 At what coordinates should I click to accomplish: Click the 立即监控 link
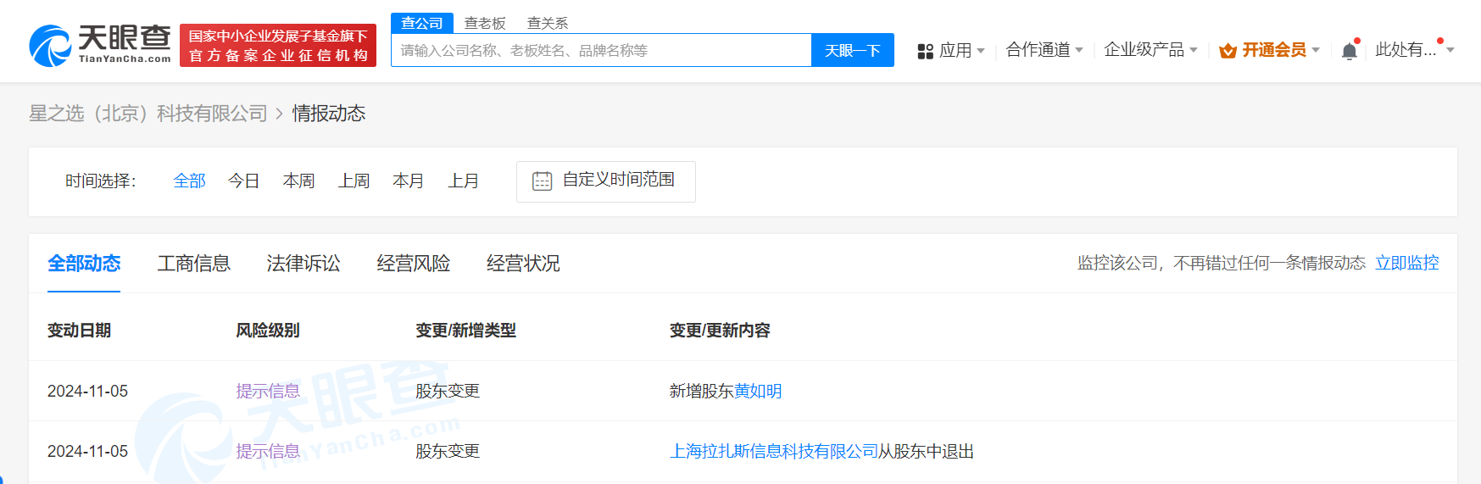(1407, 263)
